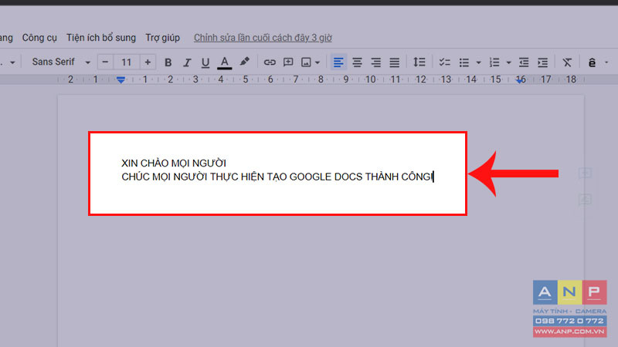Insert a link using the link icon

270,62
